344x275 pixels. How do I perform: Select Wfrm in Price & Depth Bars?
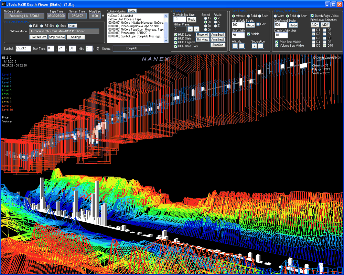[x=275, y=16]
